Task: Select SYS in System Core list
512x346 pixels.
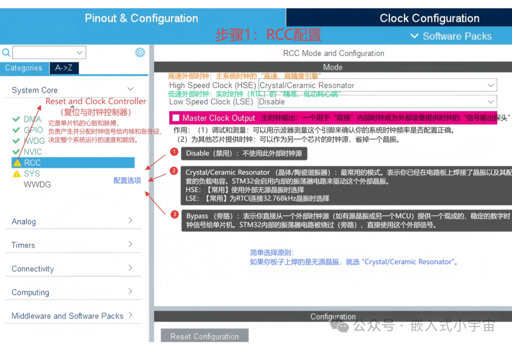Action: [x=32, y=174]
